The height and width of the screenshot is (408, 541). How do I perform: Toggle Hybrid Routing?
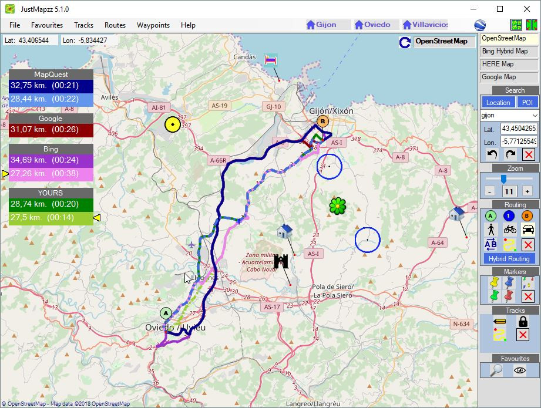[x=509, y=259]
